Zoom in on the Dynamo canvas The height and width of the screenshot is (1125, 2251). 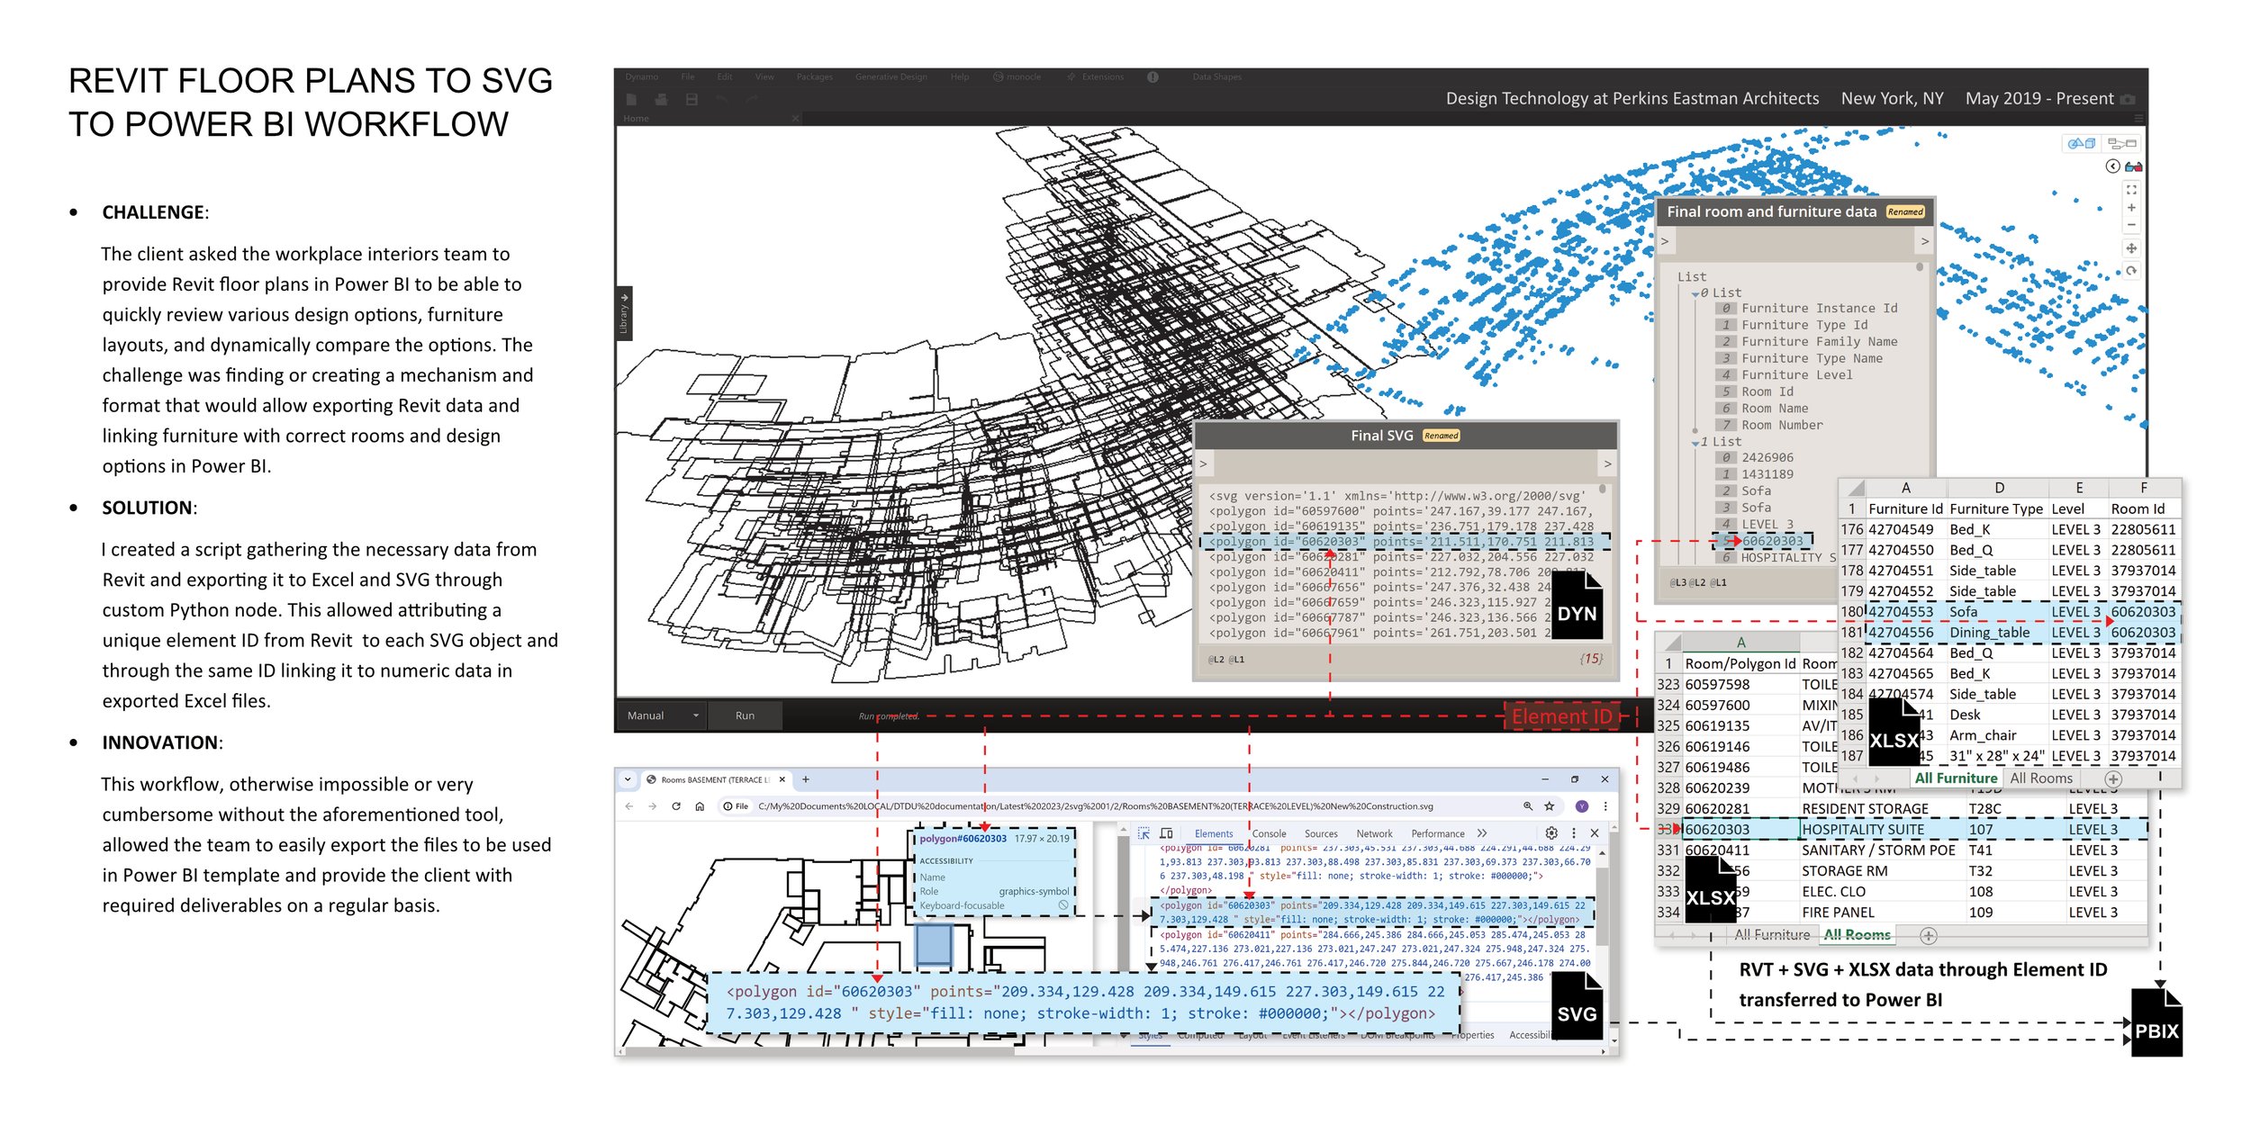coord(2131,207)
